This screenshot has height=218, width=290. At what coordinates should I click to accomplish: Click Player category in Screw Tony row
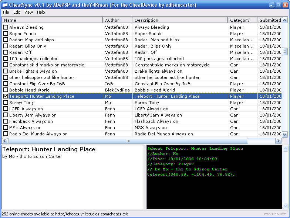(x=237, y=103)
